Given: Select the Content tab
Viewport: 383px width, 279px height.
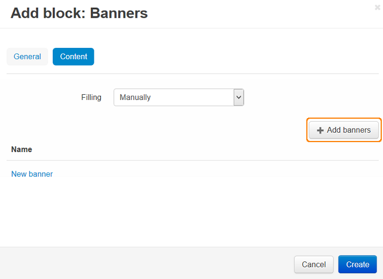Looking at the screenshot, I should [x=73, y=57].
